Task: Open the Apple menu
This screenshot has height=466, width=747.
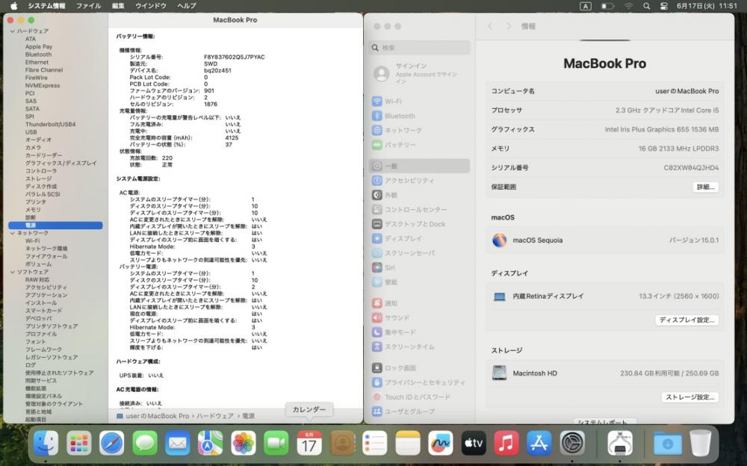Action: [x=13, y=6]
